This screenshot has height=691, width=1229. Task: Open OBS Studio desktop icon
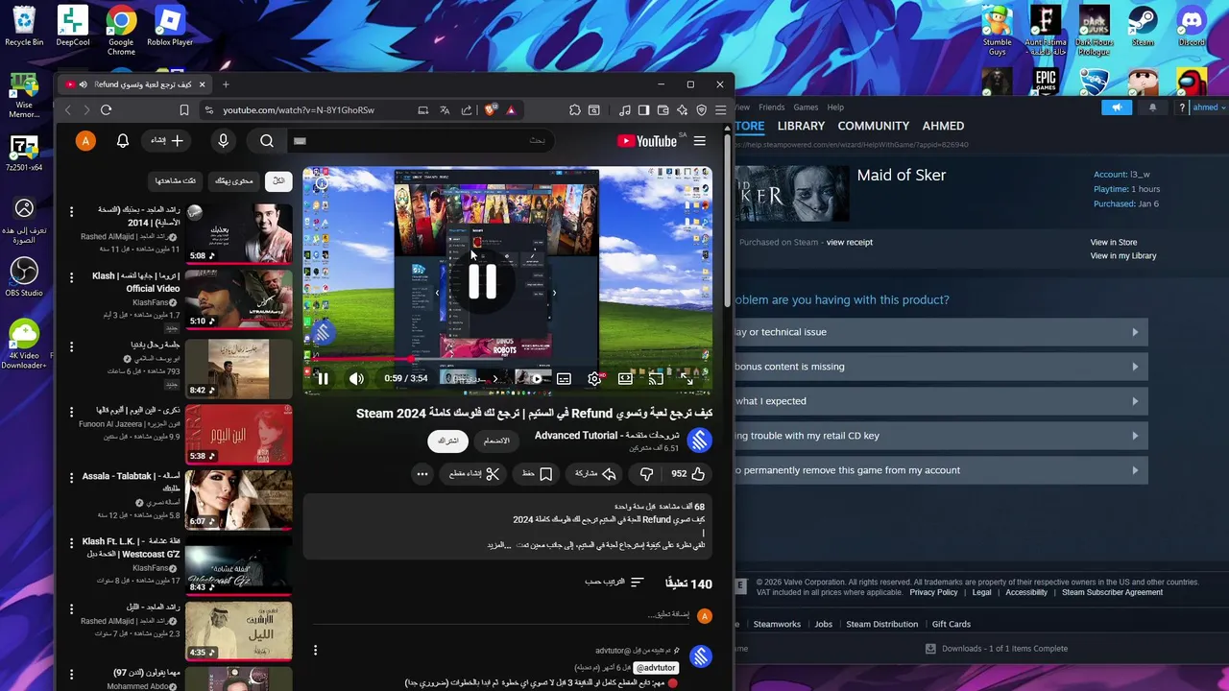click(24, 276)
